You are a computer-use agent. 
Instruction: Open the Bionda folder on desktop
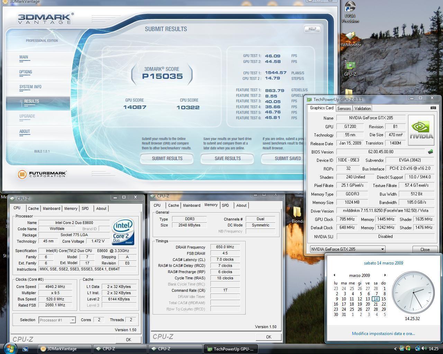pyautogui.click(x=297, y=215)
